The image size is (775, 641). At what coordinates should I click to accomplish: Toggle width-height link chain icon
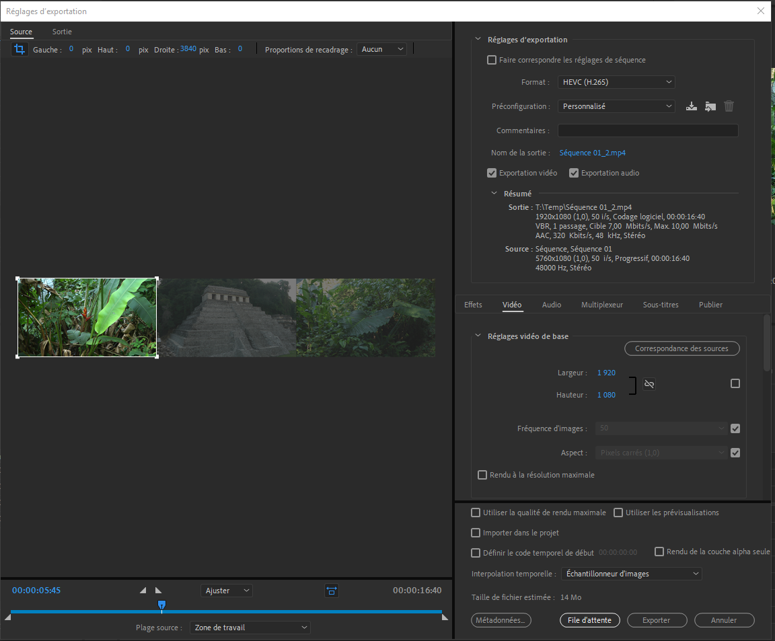[649, 384]
